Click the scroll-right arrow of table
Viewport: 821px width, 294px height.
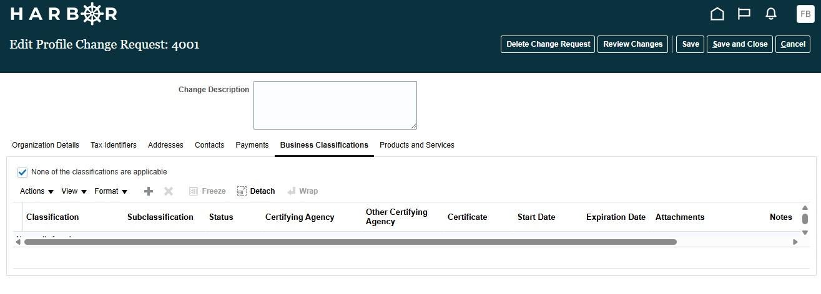point(795,242)
